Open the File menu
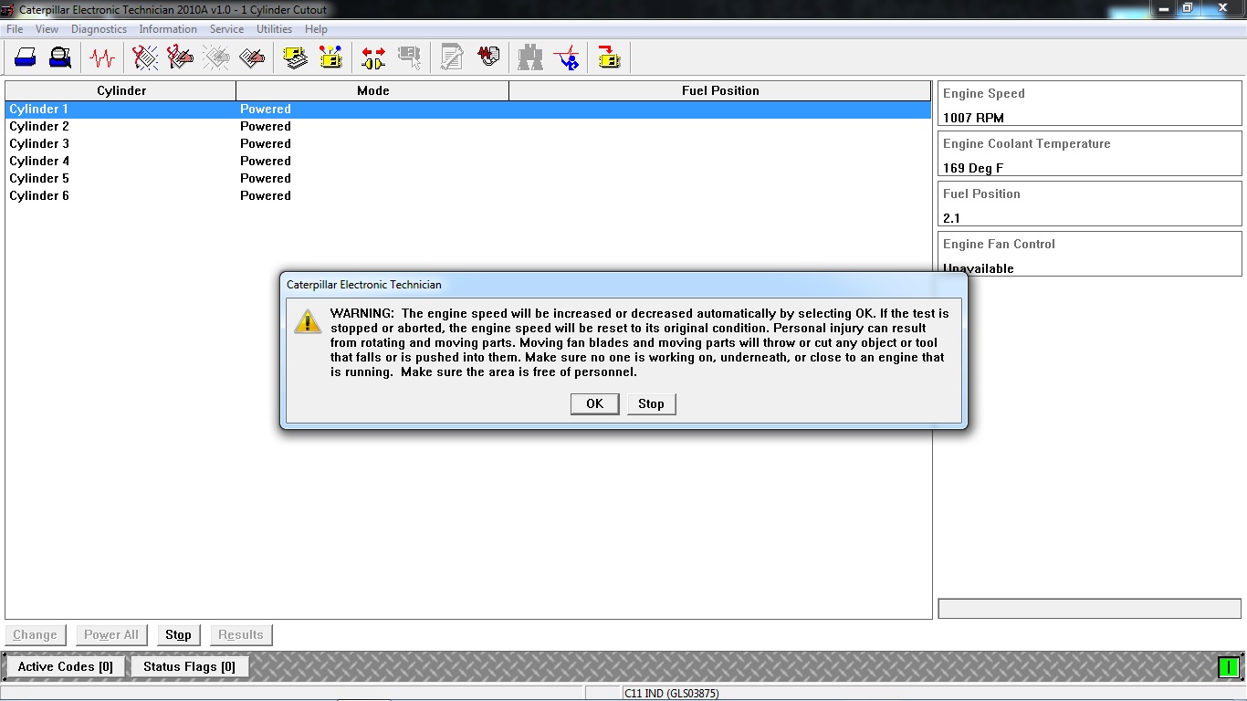This screenshot has height=701, width=1247. (x=15, y=29)
